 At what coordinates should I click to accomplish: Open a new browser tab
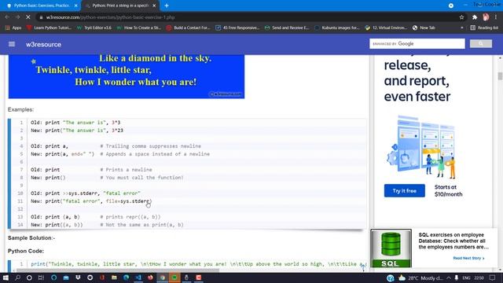(167, 6)
